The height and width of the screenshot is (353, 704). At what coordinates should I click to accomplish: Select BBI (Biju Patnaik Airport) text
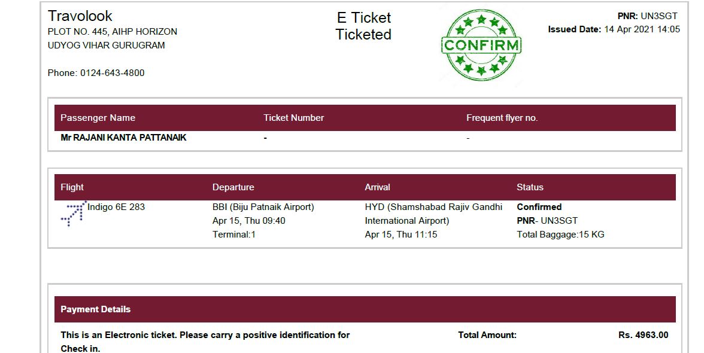[x=263, y=207]
